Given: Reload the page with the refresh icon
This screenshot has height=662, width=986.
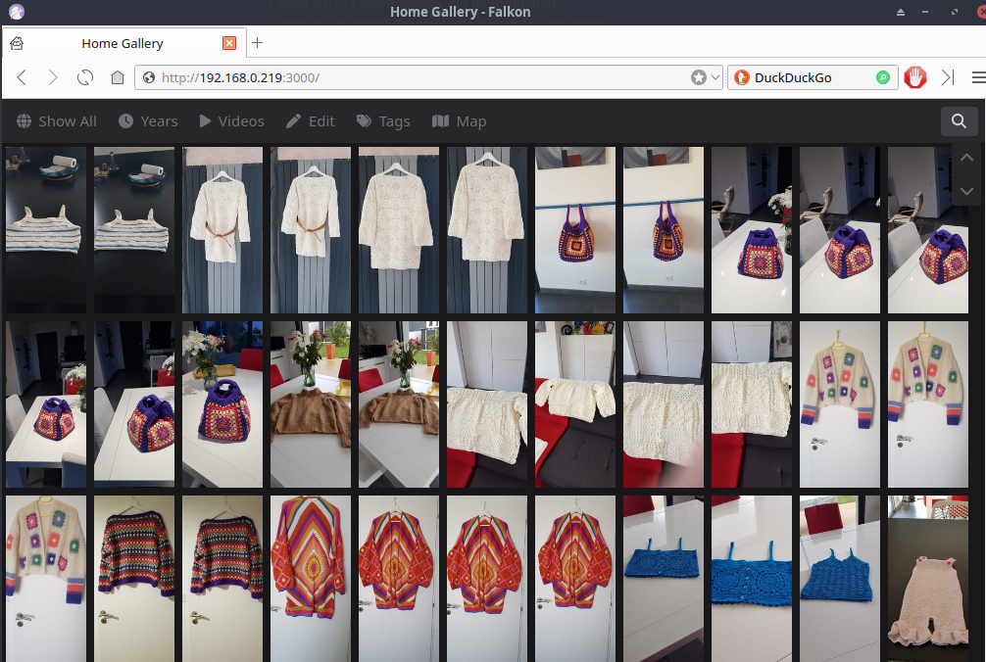Looking at the screenshot, I should pos(85,77).
